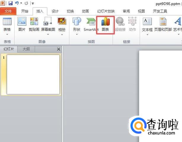Click the 文本框 (Text Box) icon
Image resolution: width=182 pixels, height=142 pixels.
(x=147, y=21)
